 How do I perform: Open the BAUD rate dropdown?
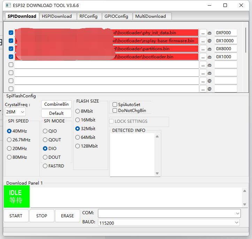click(169, 222)
